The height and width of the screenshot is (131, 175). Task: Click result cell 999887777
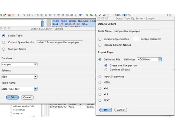[x=60, y=107]
